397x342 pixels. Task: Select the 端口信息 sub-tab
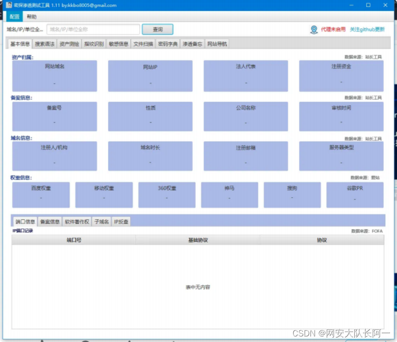tap(25, 222)
